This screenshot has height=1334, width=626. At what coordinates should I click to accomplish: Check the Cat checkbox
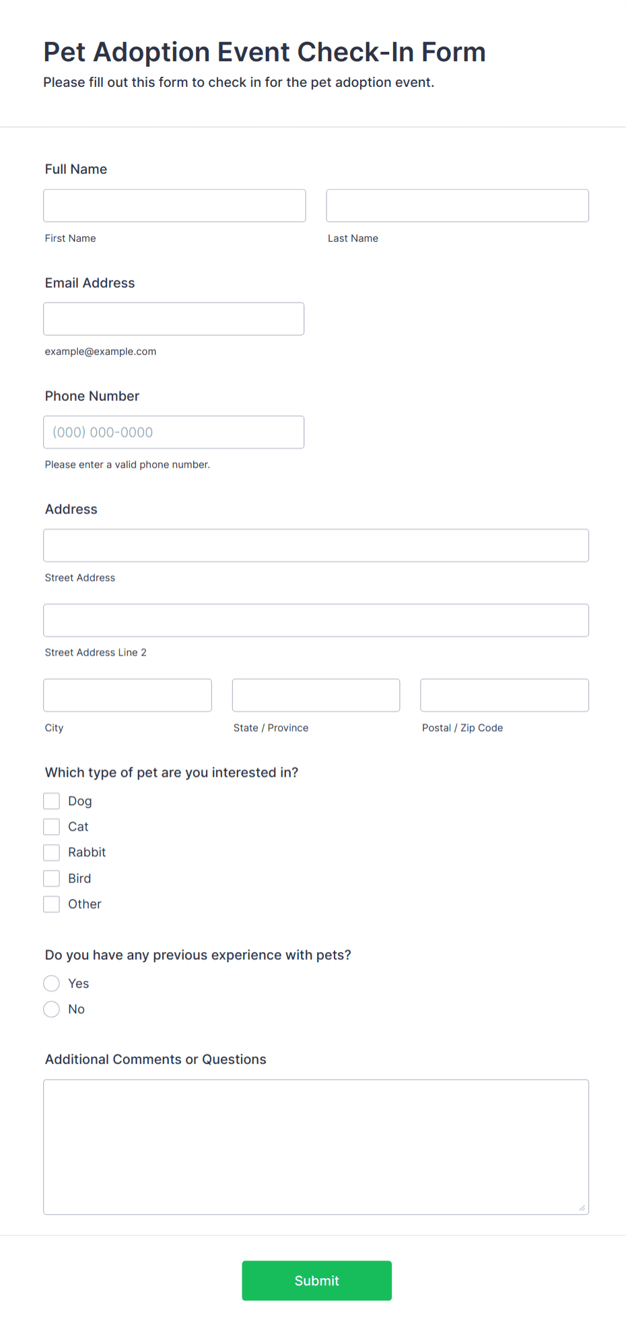(x=51, y=826)
